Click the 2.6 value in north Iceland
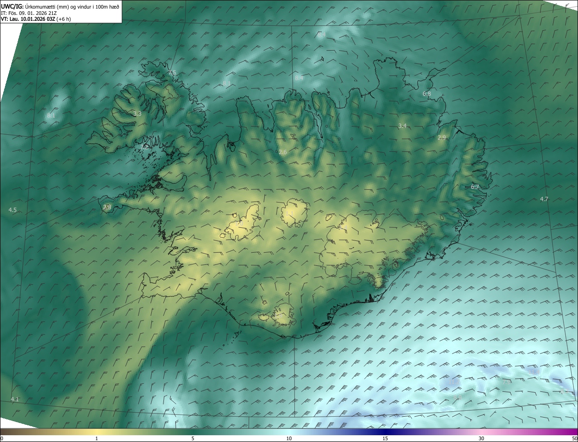Screen dimensions: 578x442 tap(283, 152)
